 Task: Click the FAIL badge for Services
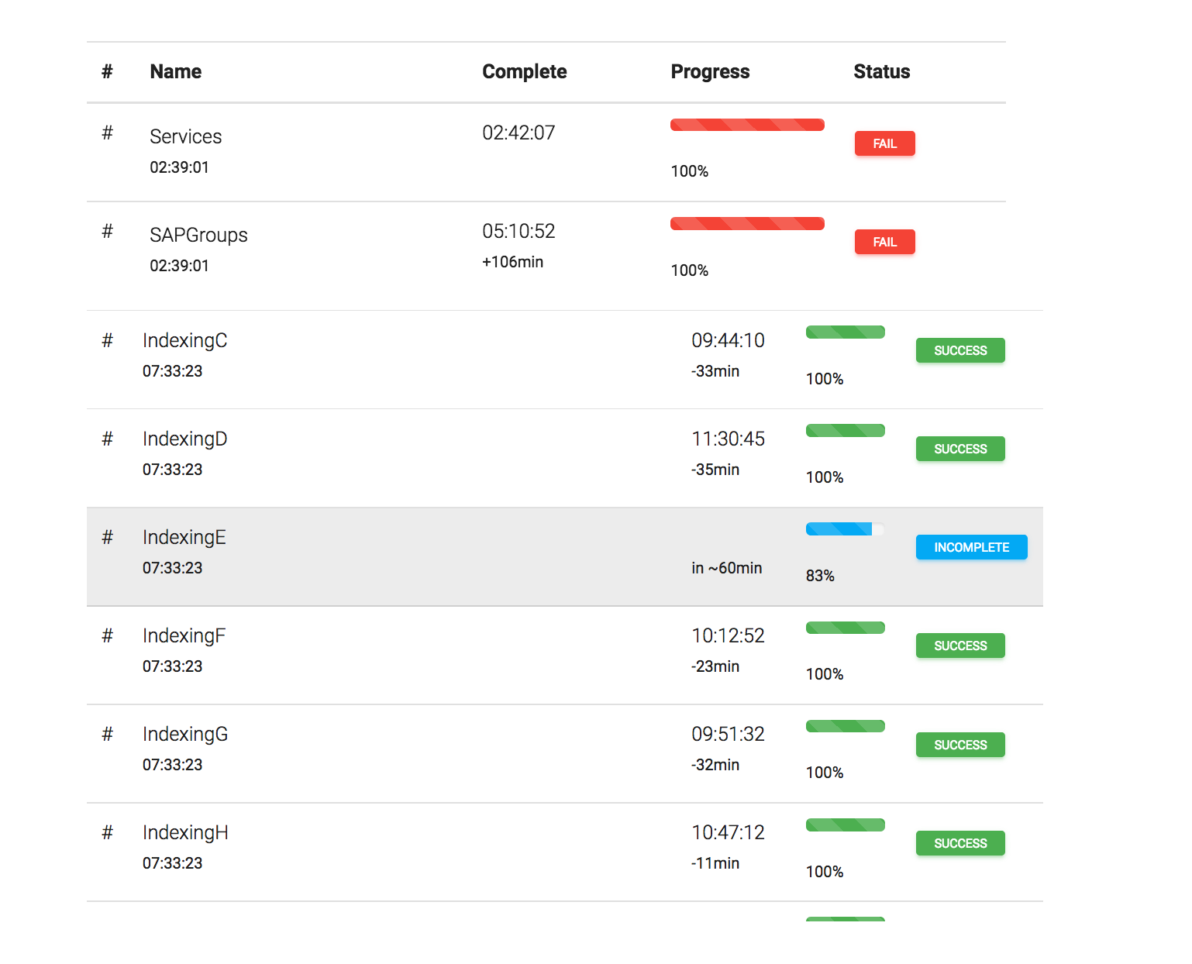[884, 143]
